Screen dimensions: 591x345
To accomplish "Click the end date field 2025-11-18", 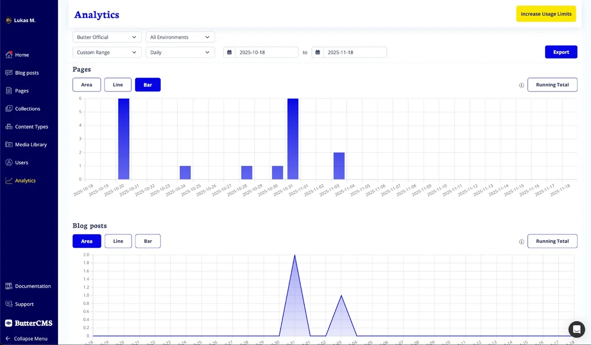I will tap(355, 52).
